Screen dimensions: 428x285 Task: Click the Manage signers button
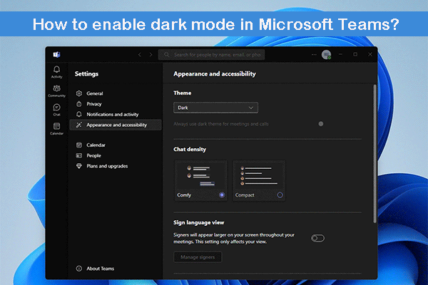198,257
